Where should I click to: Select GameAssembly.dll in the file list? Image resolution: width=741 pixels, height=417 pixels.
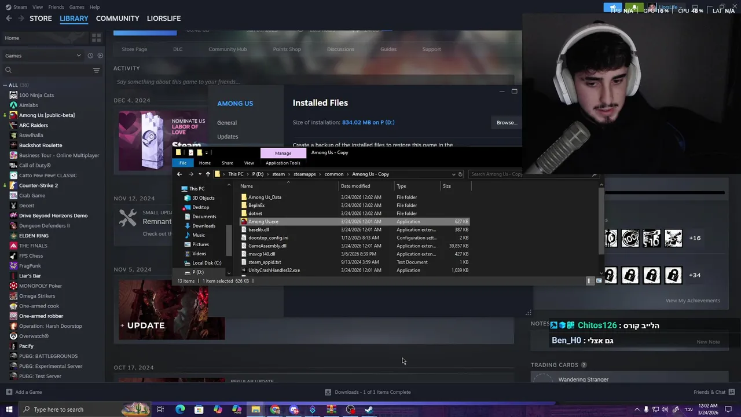click(x=267, y=246)
